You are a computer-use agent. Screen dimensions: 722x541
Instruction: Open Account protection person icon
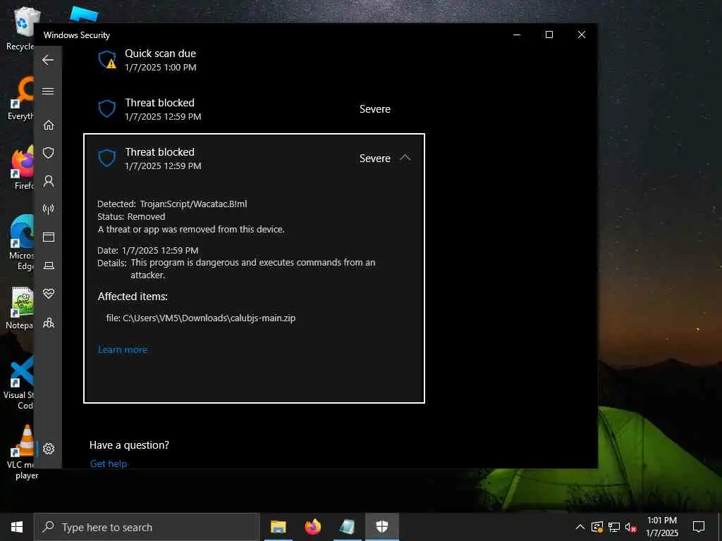(49, 181)
